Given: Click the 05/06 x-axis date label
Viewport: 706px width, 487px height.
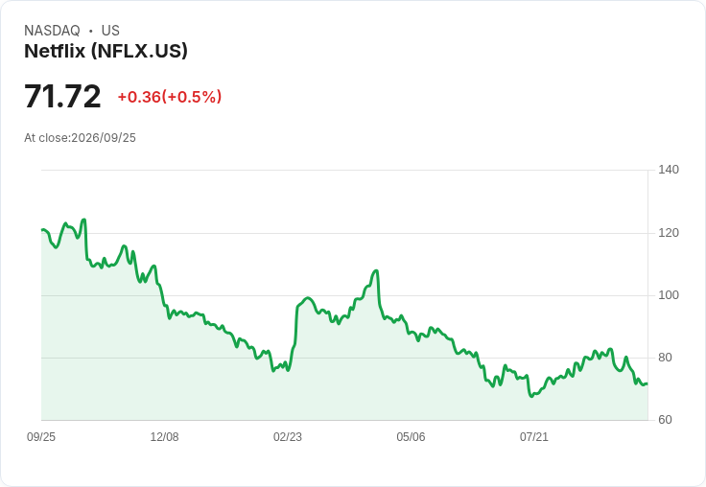Looking at the screenshot, I should coord(411,436).
